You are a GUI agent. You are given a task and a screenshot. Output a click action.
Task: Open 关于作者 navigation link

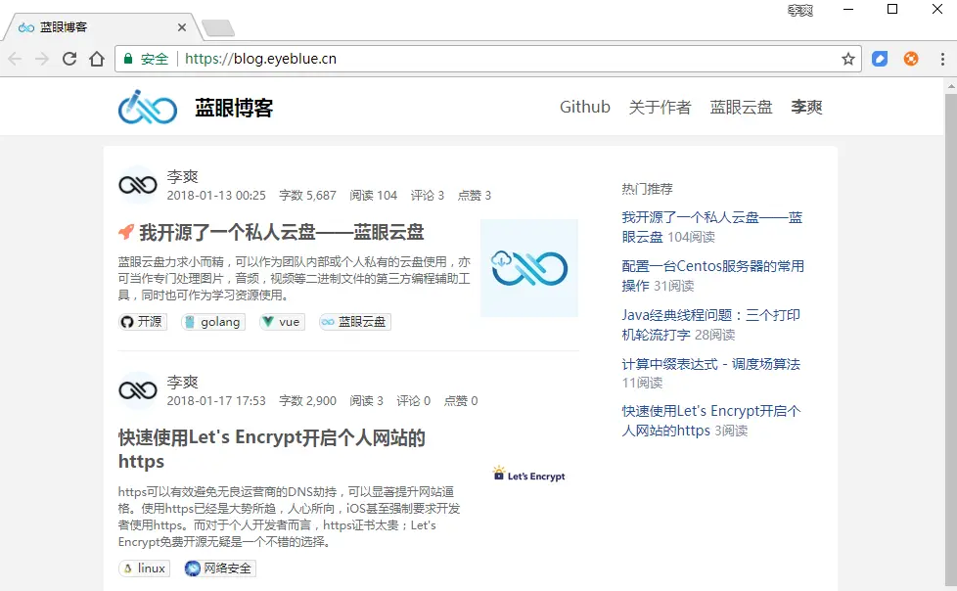click(x=660, y=108)
